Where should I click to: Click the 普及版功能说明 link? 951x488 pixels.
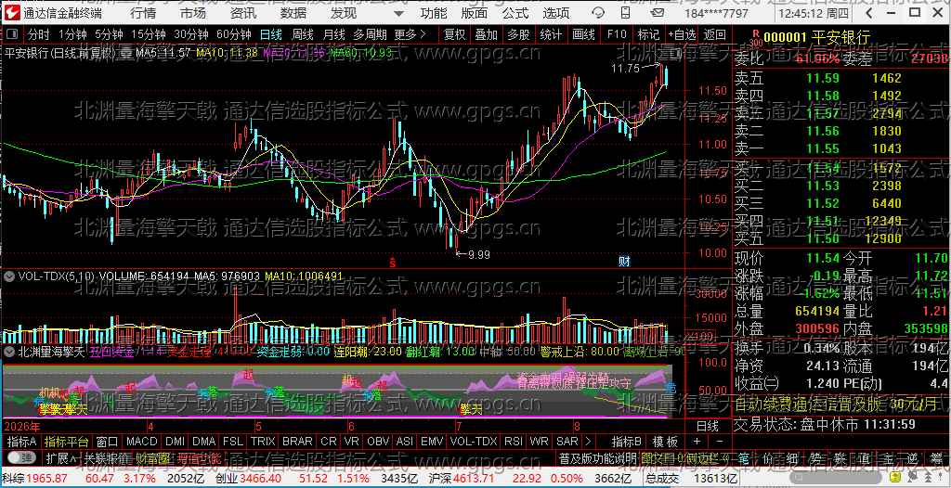pos(597,457)
